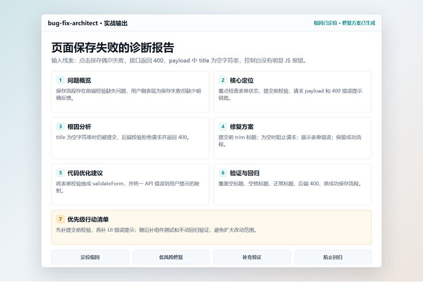Click the text starting with 先补提交前校验
The width and height of the screenshot is (423, 282).
coord(157,230)
